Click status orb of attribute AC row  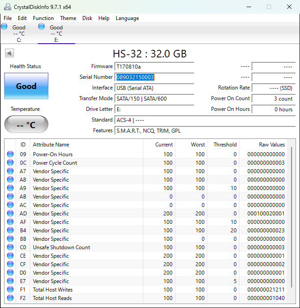[x=10, y=205]
